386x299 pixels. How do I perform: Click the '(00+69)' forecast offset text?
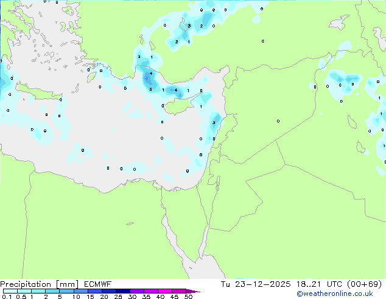coord(364,284)
